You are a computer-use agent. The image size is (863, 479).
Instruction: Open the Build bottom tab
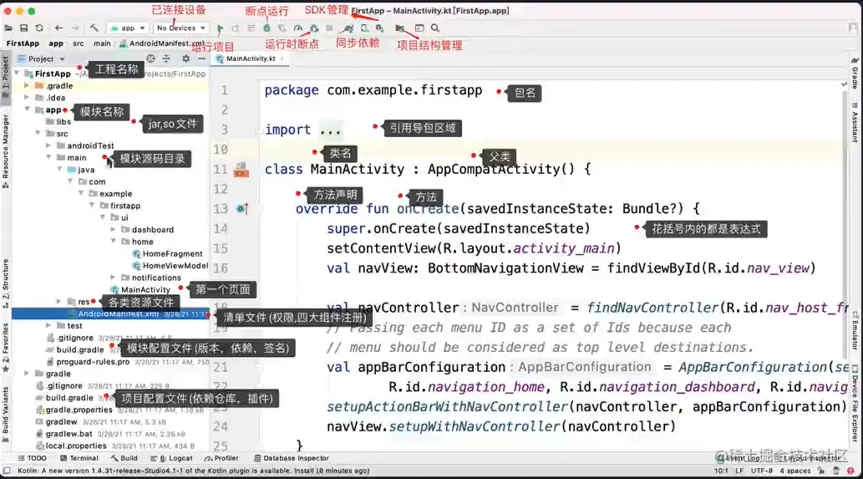[124, 458]
